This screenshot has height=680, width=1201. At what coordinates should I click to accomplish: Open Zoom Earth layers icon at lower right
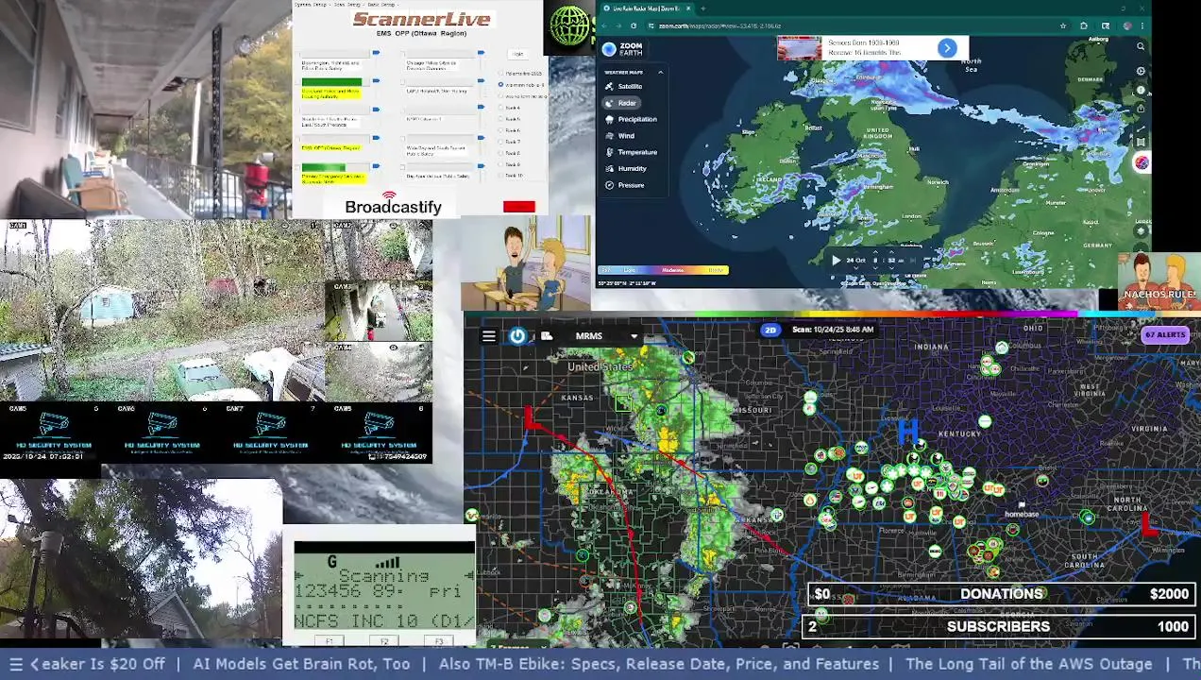pyautogui.click(x=1141, y=230)
